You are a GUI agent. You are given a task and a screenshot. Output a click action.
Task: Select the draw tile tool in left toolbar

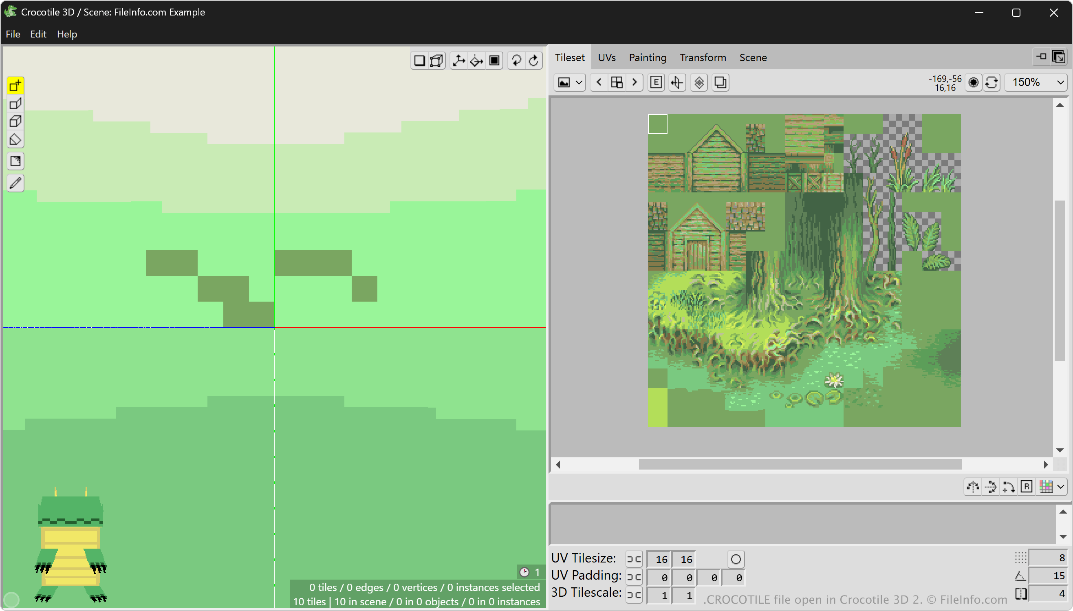tap(15, 86)
